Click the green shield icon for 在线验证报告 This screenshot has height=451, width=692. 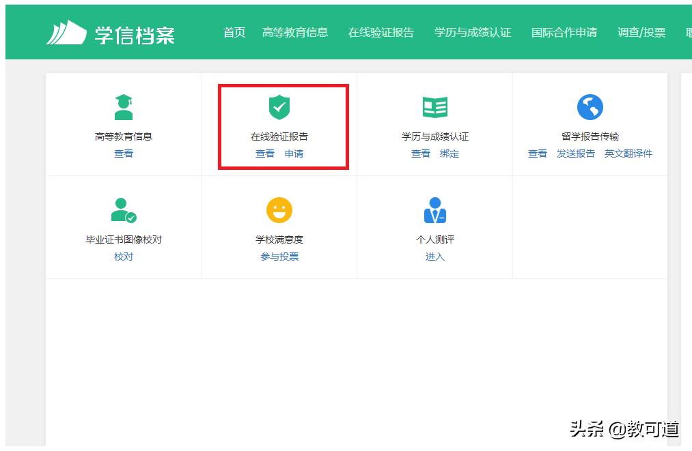279,107
